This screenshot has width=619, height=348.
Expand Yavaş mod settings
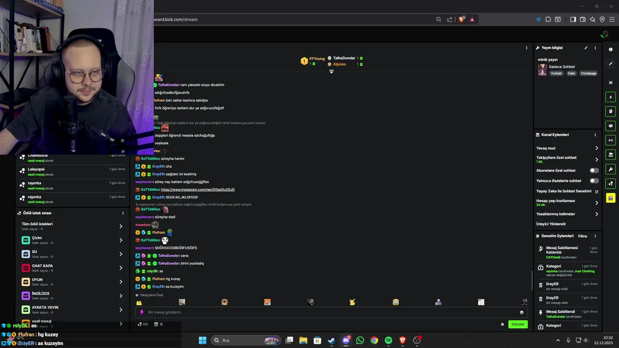(x=596, y=148)
